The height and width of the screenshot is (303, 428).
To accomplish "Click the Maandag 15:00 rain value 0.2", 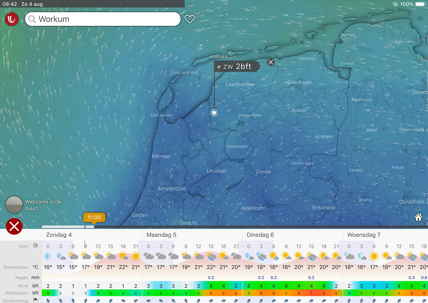I will tap(211, 278).
